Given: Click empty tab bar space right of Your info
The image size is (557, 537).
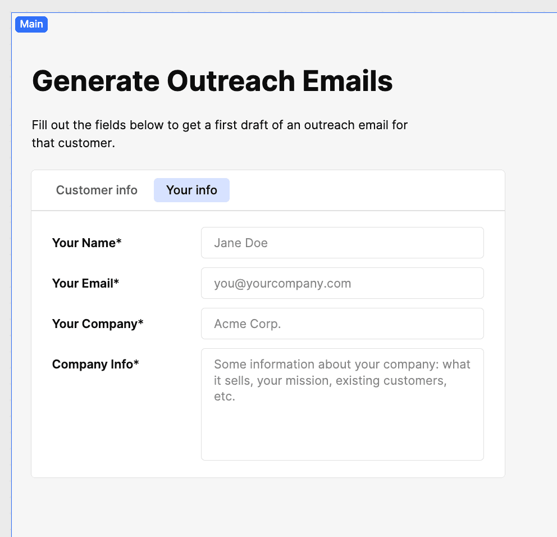Looking at the screenshot, I should tap(365, 190).
